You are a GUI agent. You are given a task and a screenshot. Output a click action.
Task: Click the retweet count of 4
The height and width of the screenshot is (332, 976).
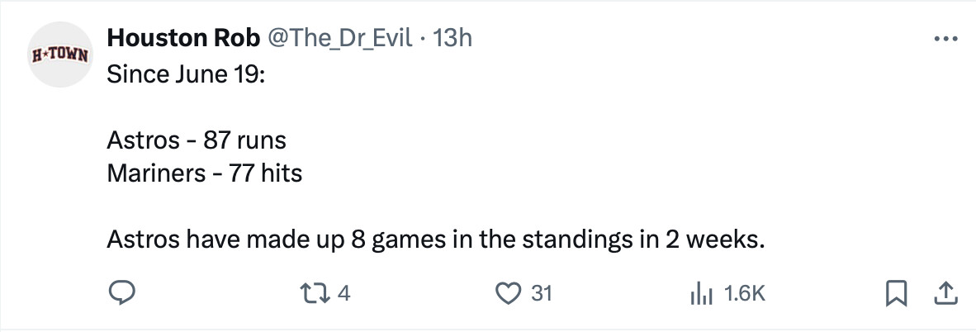(x=344, y=293)
